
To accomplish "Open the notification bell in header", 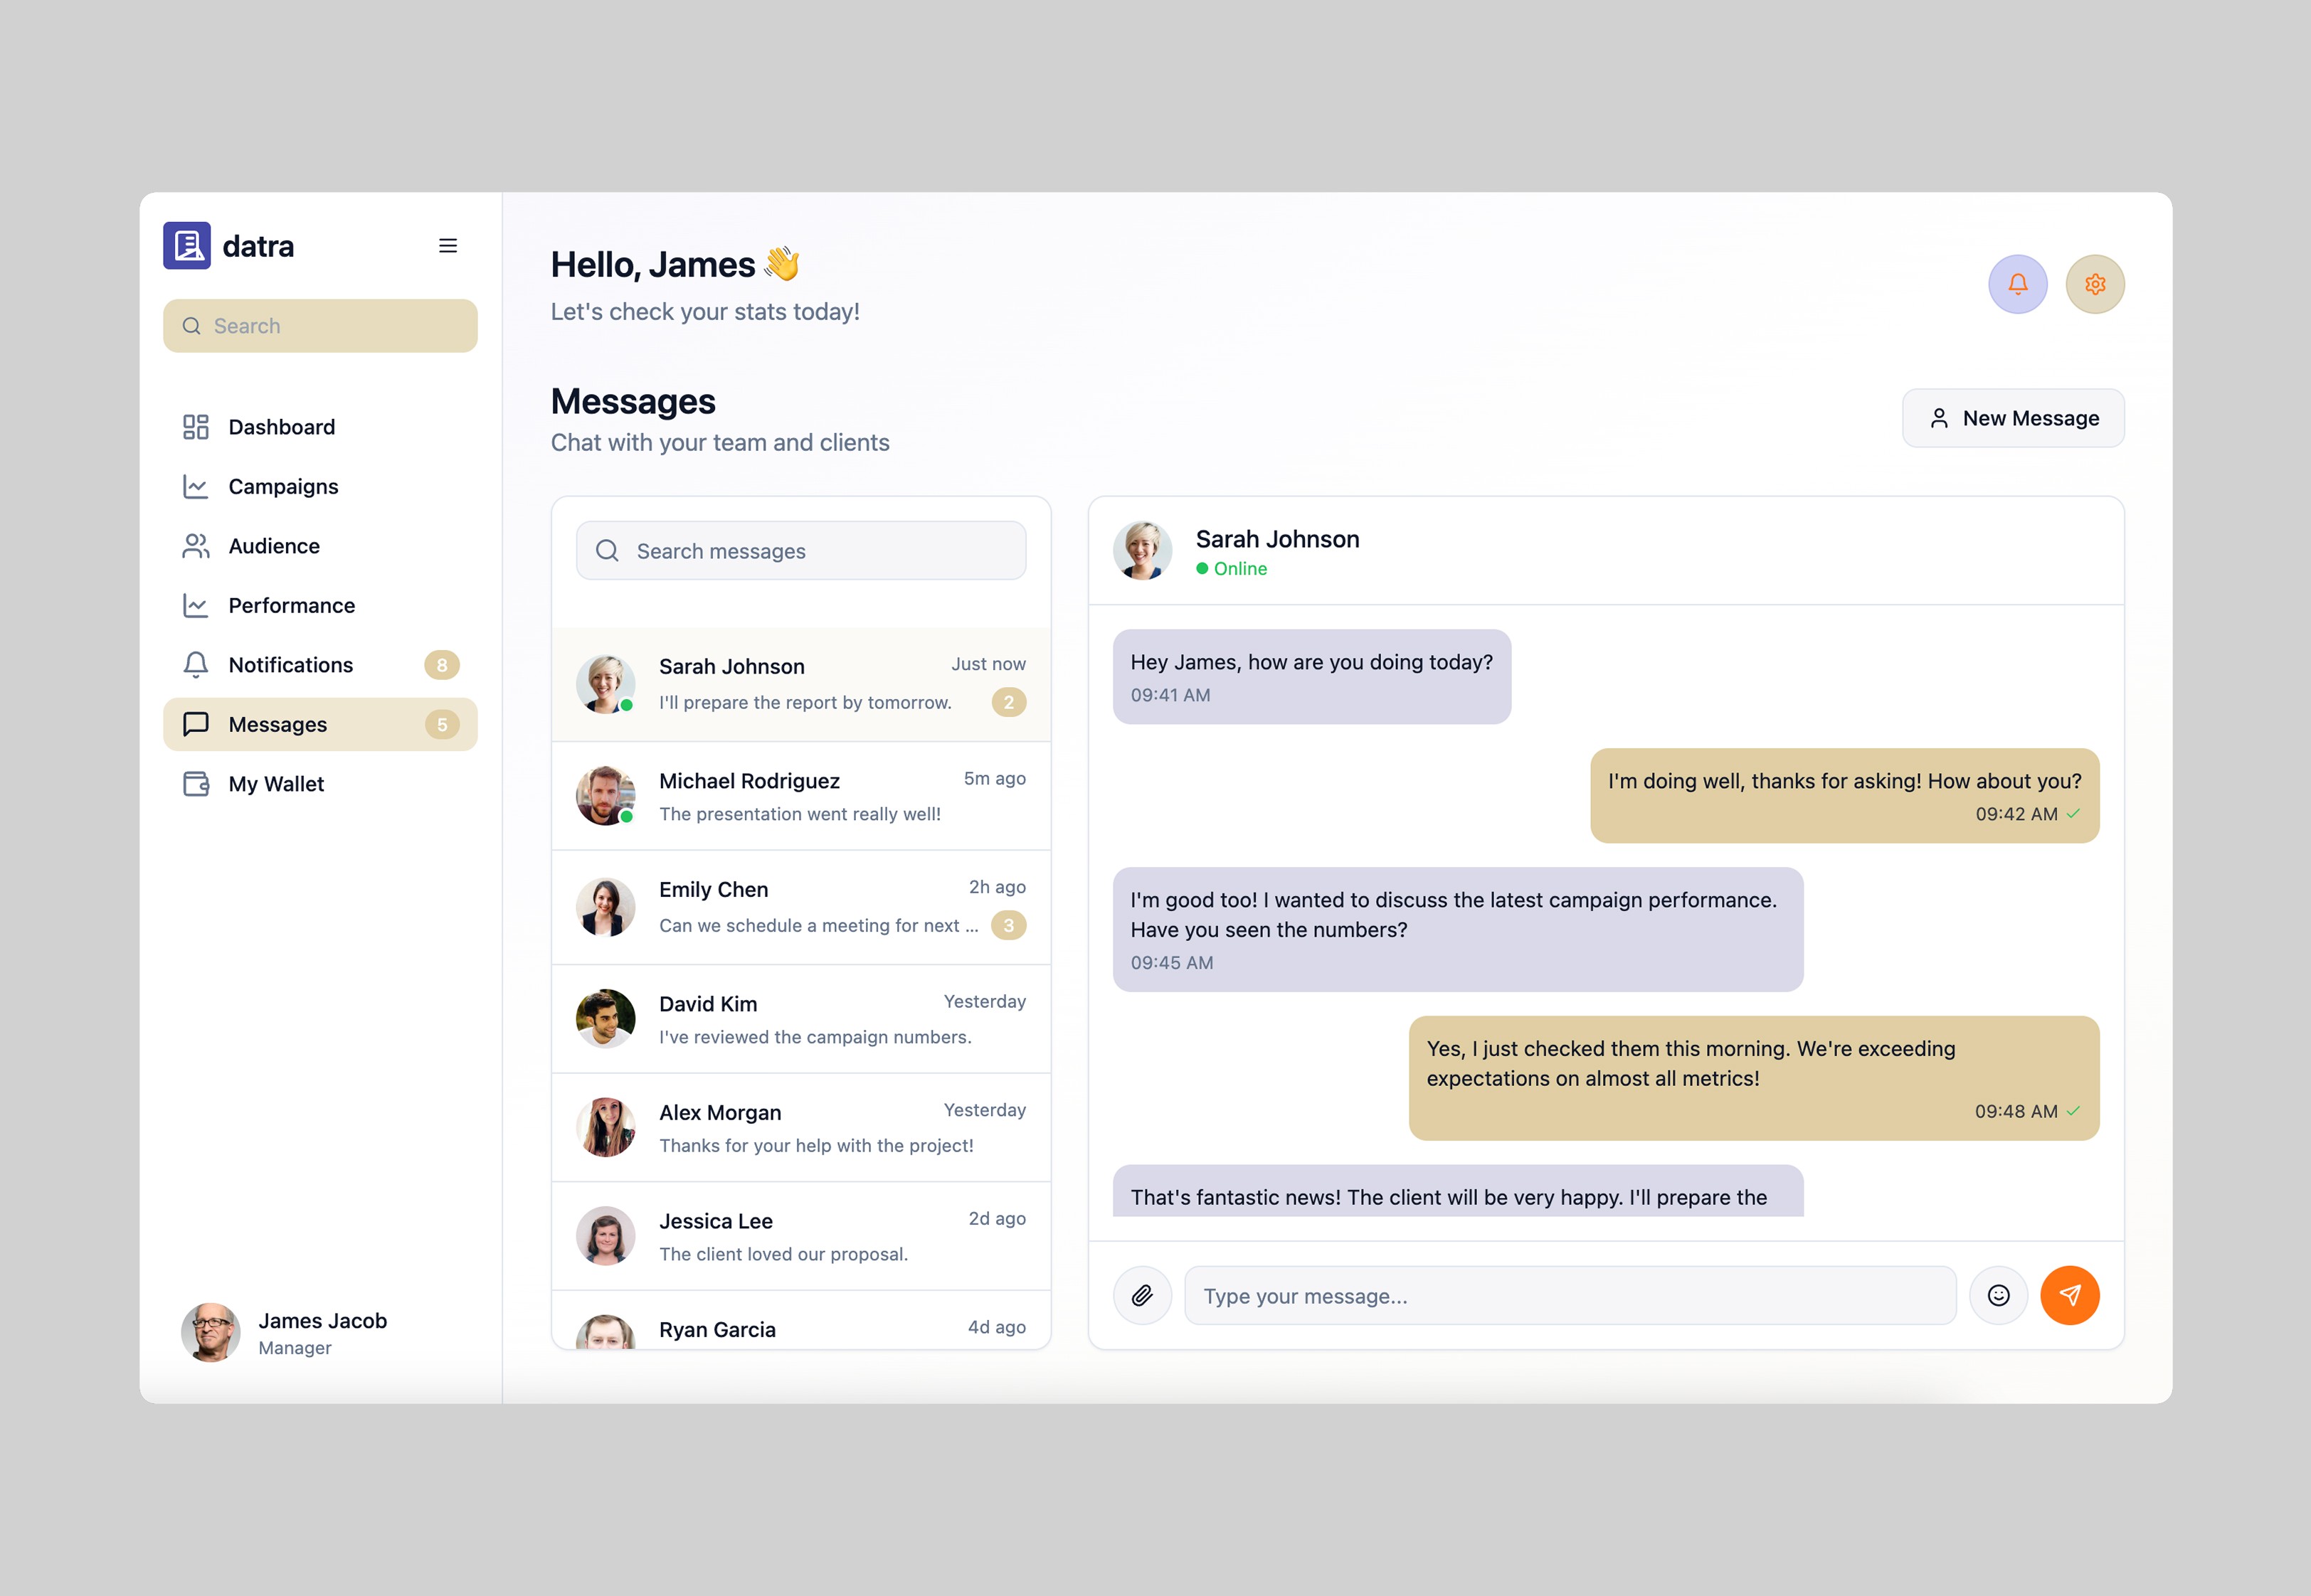I will point(2017,284).
